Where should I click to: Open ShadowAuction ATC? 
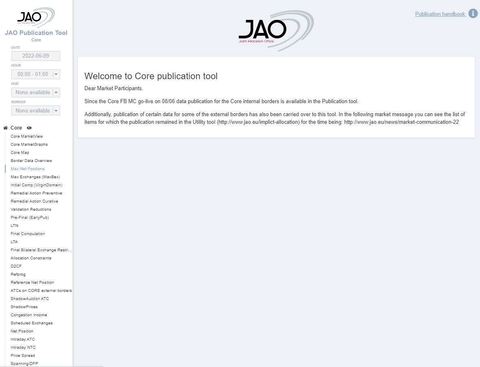(30, 298)
